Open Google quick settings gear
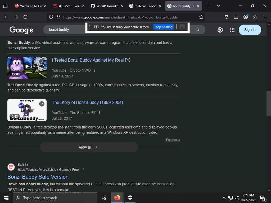 point(220,30)
